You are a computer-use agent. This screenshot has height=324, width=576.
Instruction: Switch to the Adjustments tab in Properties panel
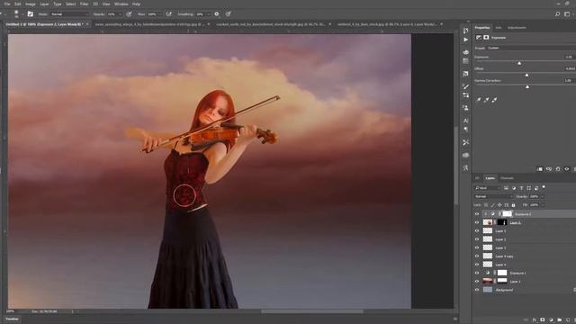pos(517,28)
